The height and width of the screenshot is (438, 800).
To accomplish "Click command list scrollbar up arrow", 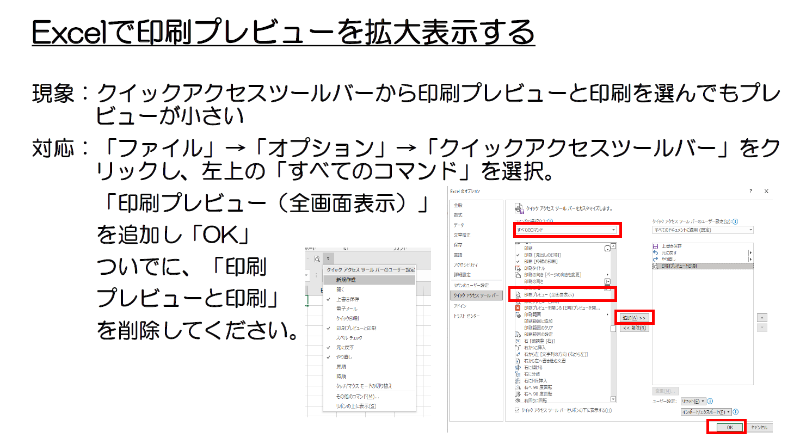I will [613, 246].
